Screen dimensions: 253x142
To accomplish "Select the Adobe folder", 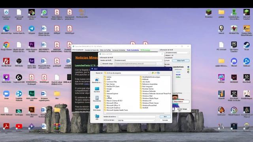I will [x=108, y=77].
